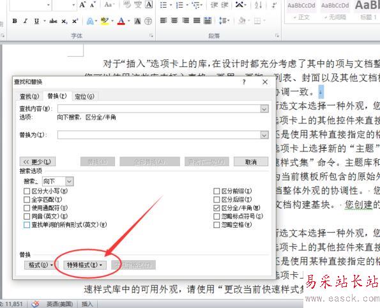Apply the red font color A button

(121, 21)
